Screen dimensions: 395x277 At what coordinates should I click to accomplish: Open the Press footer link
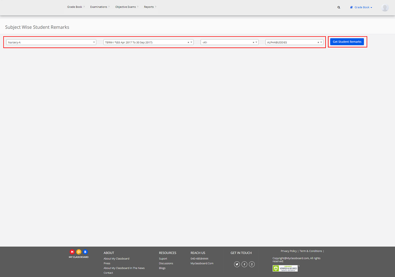107,264
